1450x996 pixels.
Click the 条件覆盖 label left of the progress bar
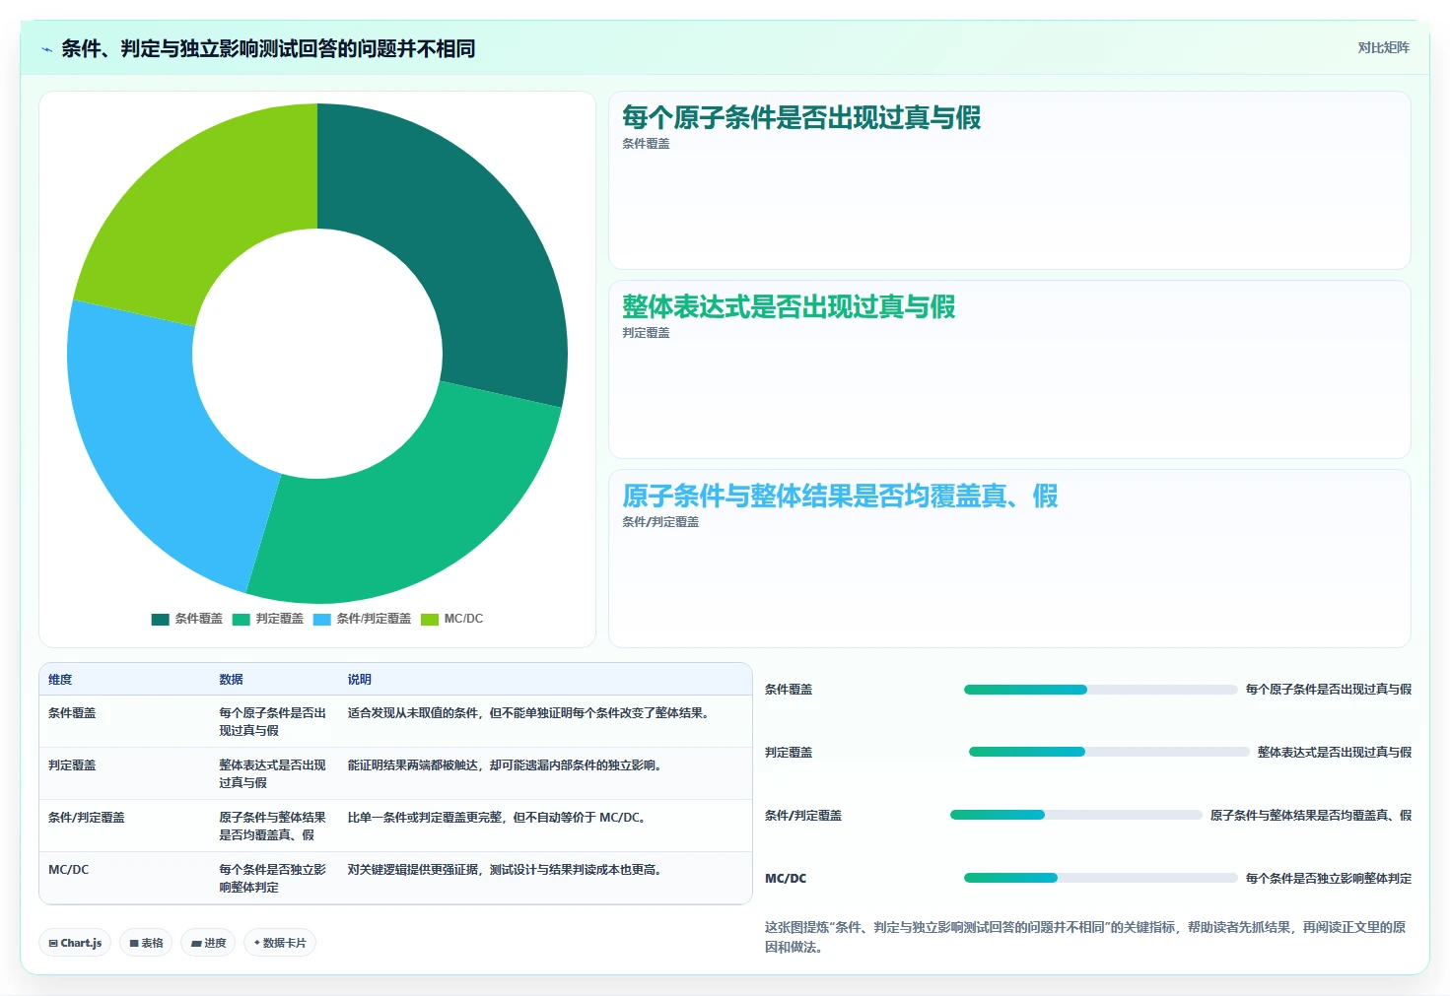pyautogui.click(x=789, y=690)
